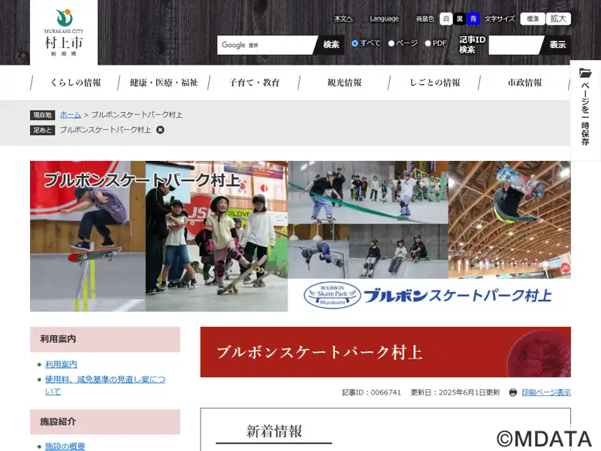This screenshot has width=601, height=451.
Task: Open the 観光情報 menu
Action: [344, 83]
